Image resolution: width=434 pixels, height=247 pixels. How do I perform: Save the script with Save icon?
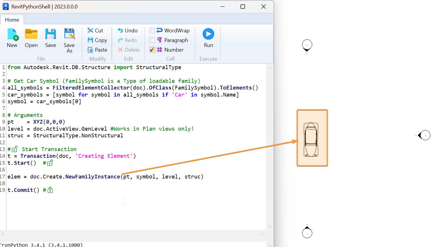[x=50, y=38]
